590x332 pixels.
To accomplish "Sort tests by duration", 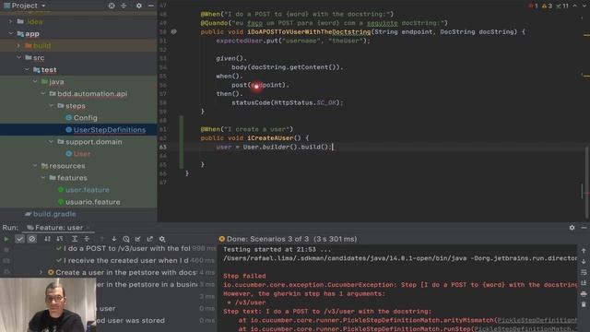I will click(59, 239).
